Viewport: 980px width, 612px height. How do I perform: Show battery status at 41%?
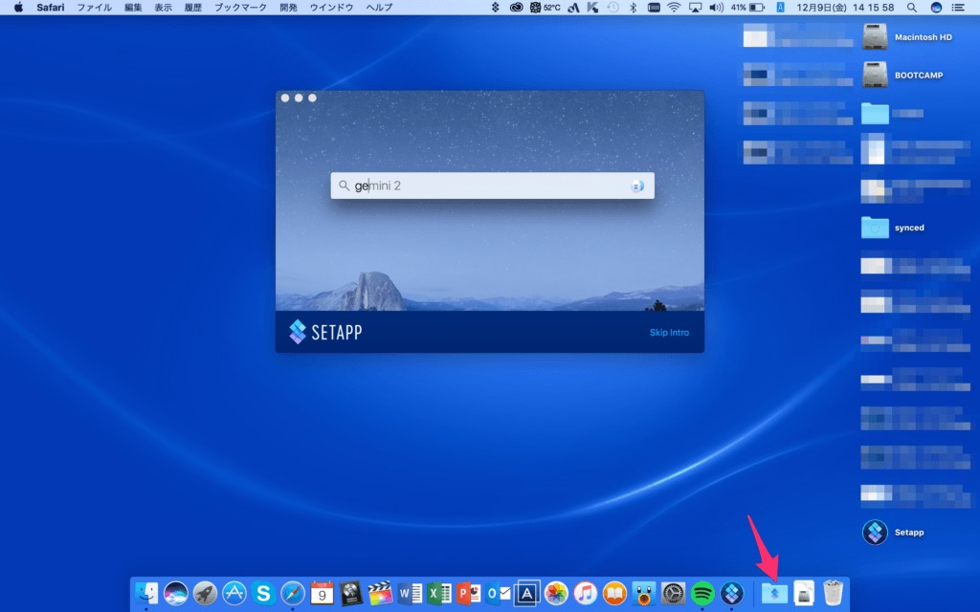pos(747,8)
